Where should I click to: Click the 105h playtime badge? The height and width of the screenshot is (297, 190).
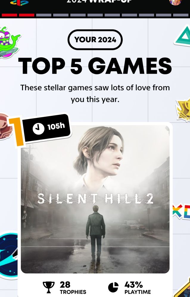click(47, 128)
